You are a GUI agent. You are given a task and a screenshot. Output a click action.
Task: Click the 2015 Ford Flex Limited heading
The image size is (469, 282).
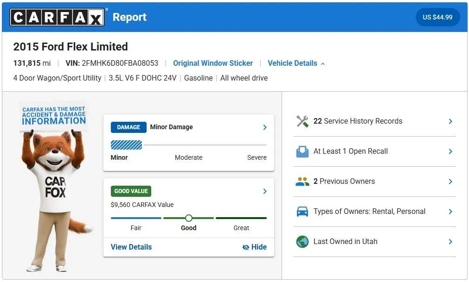(x=71, y=47)
